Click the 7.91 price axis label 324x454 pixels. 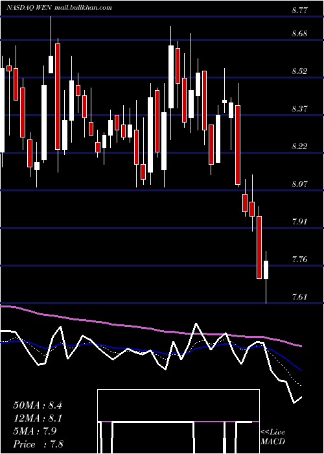pyautogui.click(x=299, y=222)
